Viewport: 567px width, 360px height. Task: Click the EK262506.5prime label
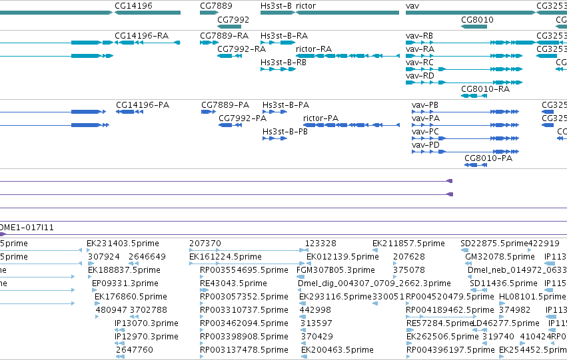(x=442, y=337)
